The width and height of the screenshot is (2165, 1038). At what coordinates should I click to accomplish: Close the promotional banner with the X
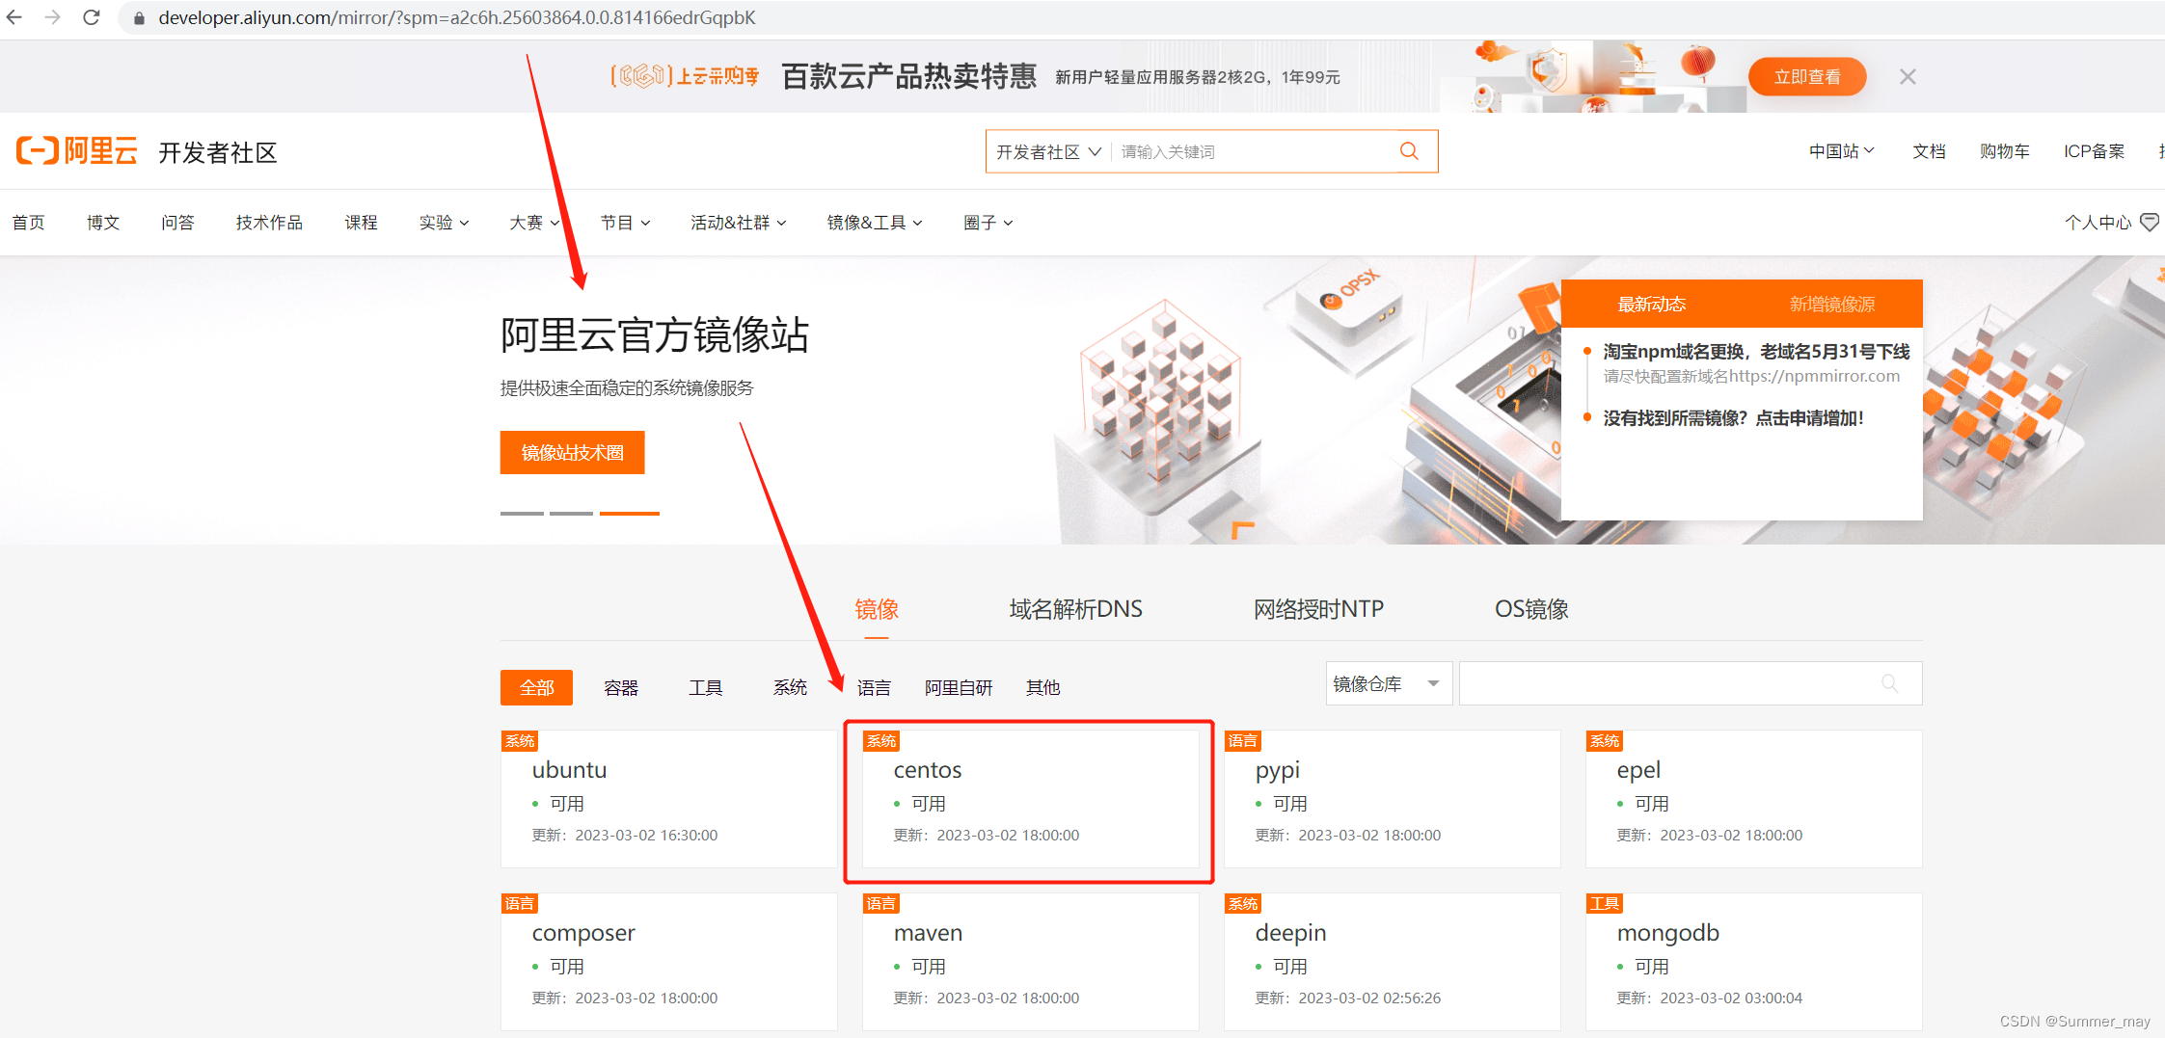click(x=1908, y=77)
